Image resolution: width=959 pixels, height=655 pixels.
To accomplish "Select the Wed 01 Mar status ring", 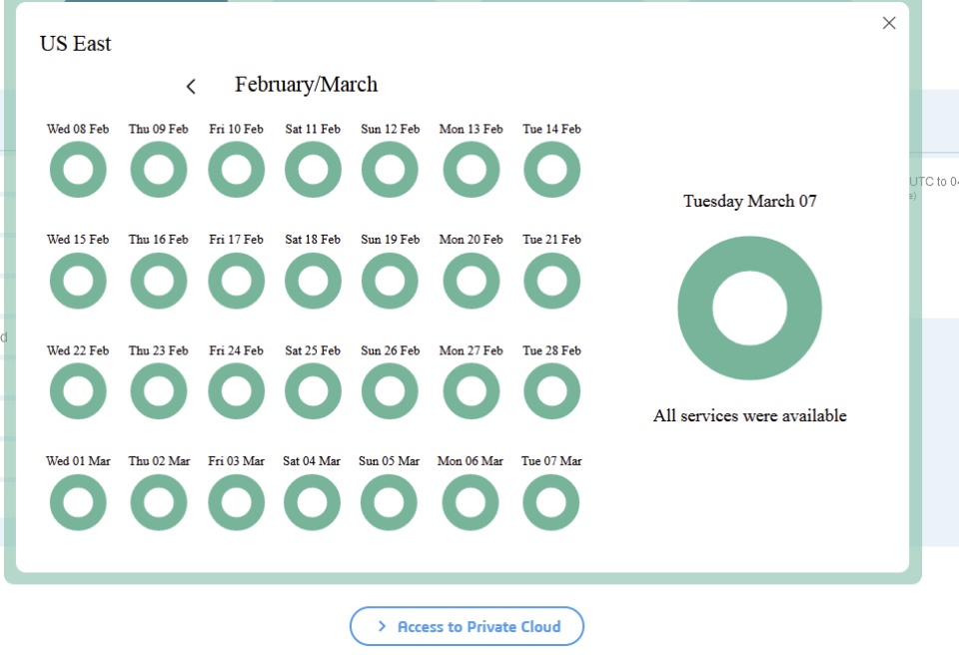I will (x=78, y=502).
